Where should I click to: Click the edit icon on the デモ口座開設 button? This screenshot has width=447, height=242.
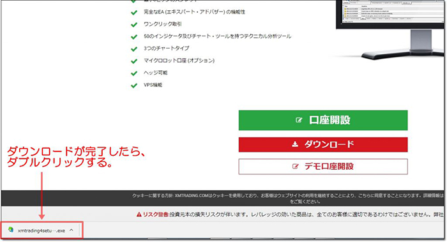(295, 166)
